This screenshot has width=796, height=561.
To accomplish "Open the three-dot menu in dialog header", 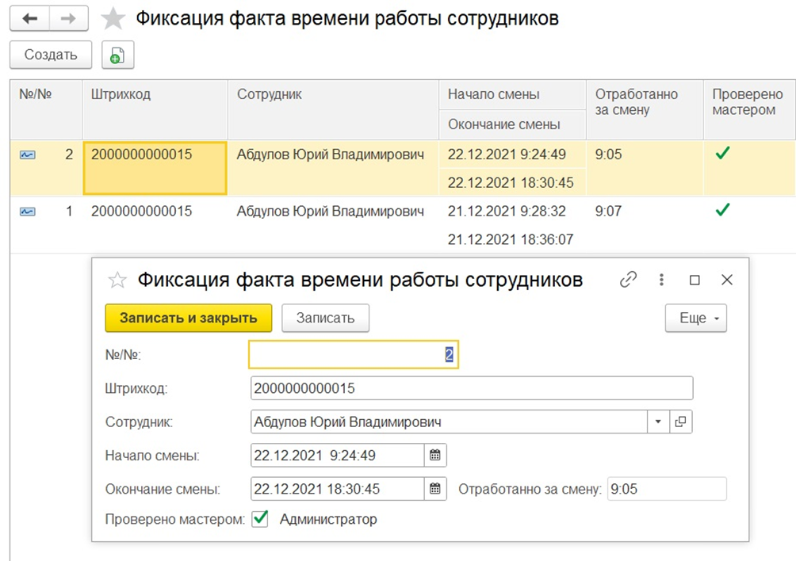I will (661, 280).
